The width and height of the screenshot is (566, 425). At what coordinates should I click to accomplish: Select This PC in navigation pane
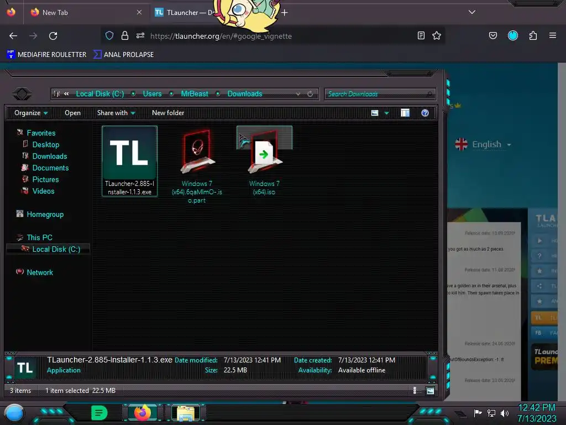pos(39,237)
